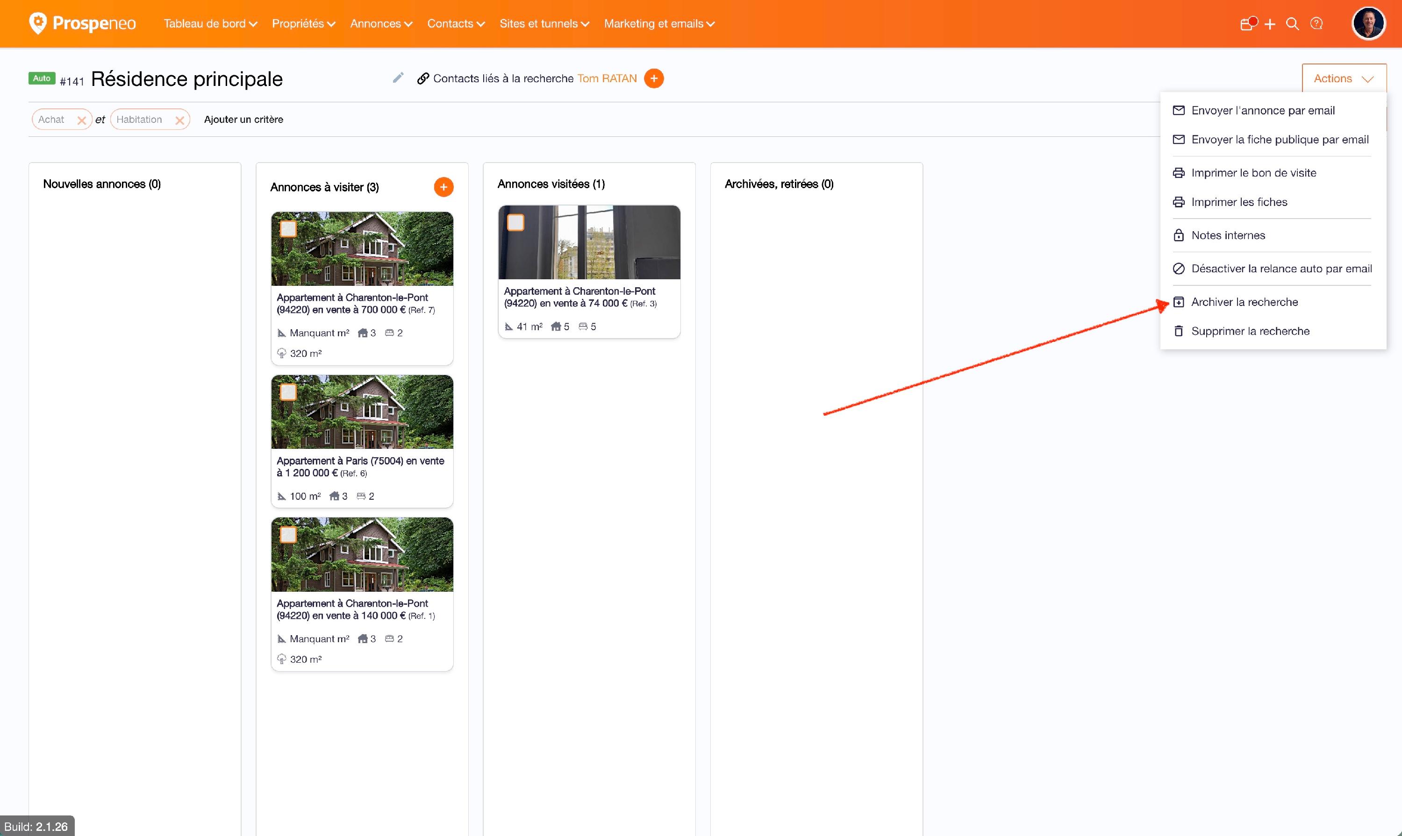Expand the Contacts menu
Image resolution: width=1402 pixels, height=836 pixels.
pos(456,24)
